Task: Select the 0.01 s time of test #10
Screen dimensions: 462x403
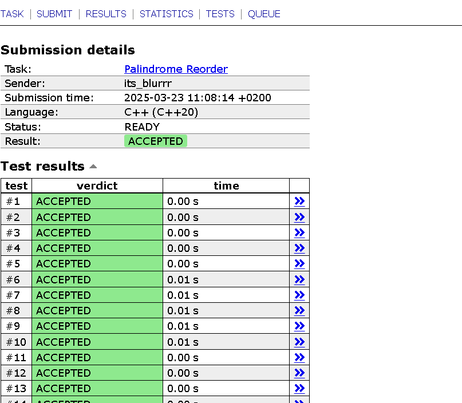Action: click(x=183, y=342)
